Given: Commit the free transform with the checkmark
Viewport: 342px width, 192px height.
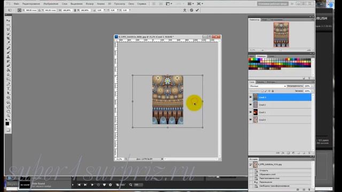Looking at the screenshot, I should [x=197, y=10].
